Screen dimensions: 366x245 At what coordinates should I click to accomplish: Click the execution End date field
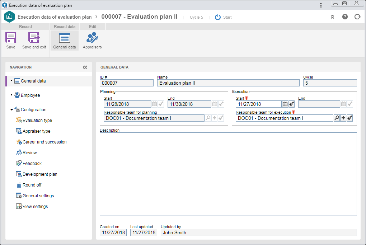point(319,104)
